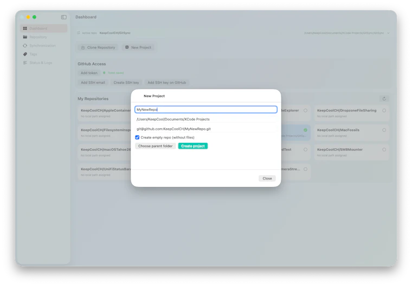Click the active repo icon beside KeepCoolCH/GitSync
Viewport: 412px width, 286px height.
pyautogui.click(x=79, y=33)
